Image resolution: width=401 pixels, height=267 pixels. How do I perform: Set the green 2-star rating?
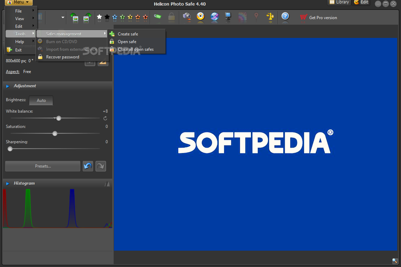pyautogui.click(x=123, y=17)
